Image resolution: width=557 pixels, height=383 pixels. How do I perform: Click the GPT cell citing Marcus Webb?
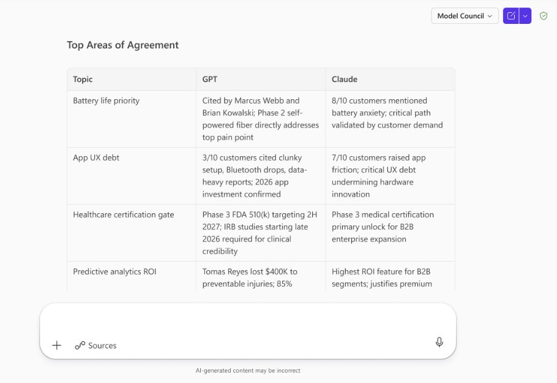260,119
